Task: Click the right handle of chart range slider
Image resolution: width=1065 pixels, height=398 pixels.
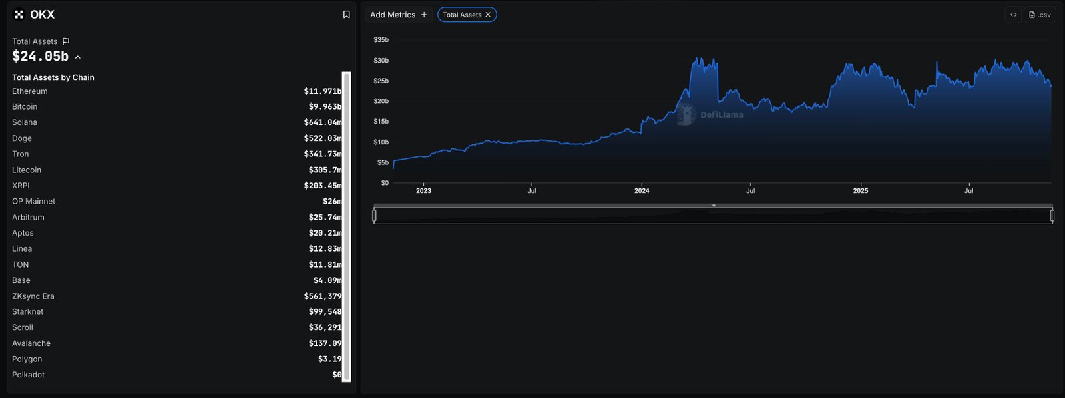Action: point(1052,216)
